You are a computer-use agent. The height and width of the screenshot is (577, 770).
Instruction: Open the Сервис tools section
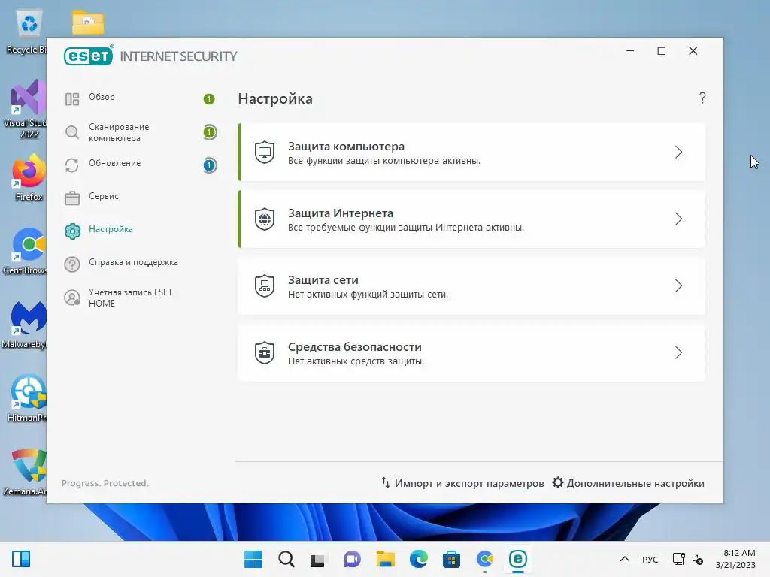[104, 196]
